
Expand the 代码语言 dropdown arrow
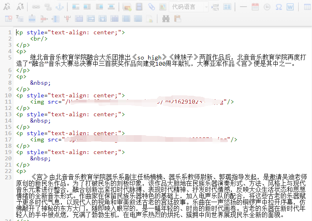tap(206, 7)
